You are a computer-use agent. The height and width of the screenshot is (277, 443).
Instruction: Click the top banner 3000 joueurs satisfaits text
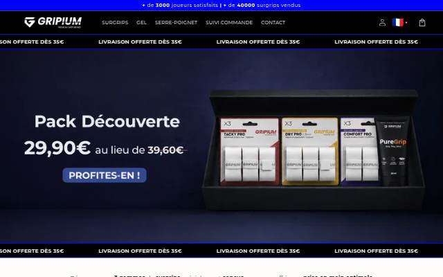[180, 5]
